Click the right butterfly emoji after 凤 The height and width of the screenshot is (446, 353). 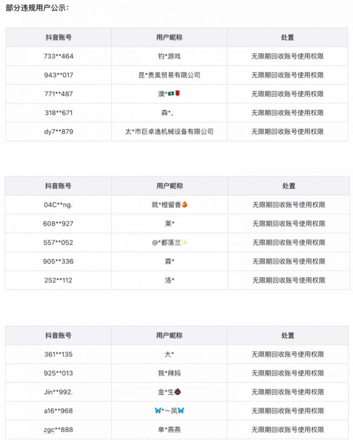point(181,411)
